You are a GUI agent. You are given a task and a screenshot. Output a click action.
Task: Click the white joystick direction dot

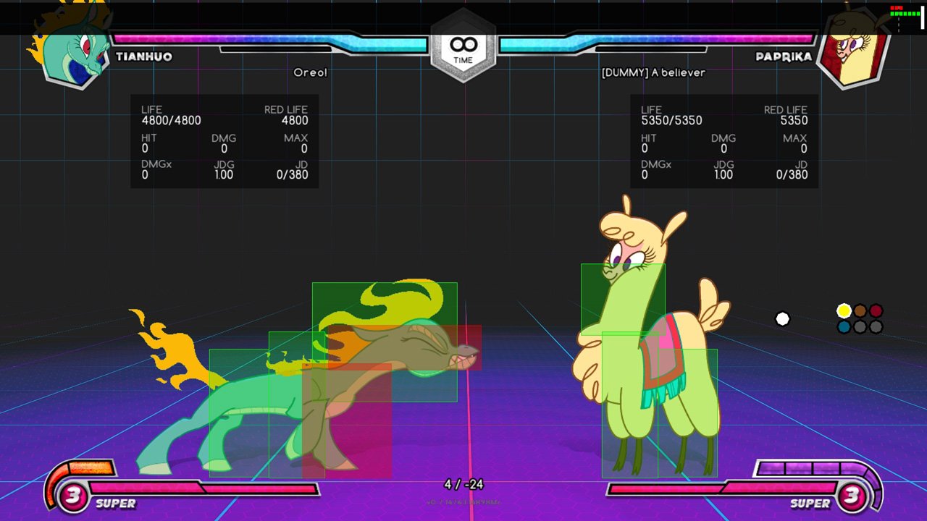[x=782, y=319]
